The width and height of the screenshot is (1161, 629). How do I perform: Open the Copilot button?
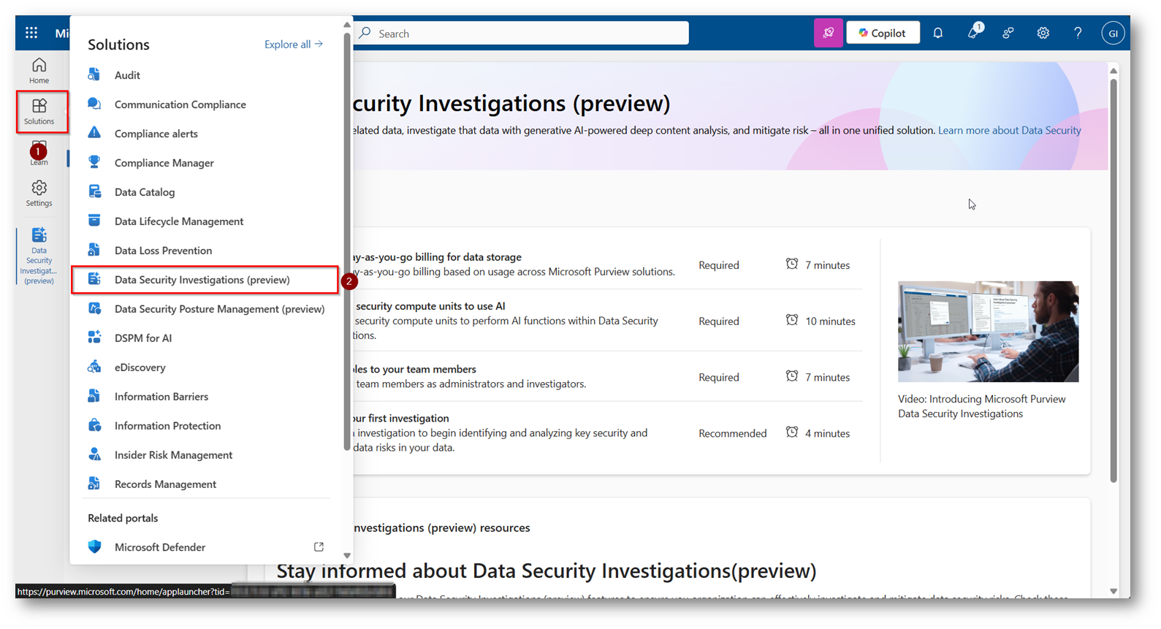[x=883, y=33]
